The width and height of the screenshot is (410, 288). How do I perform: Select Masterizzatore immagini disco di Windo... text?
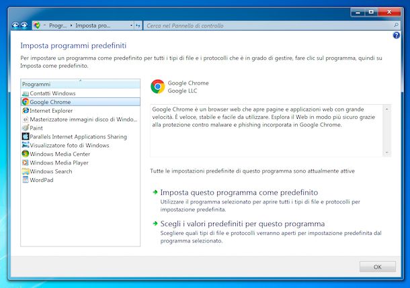(x=83, y=119)
